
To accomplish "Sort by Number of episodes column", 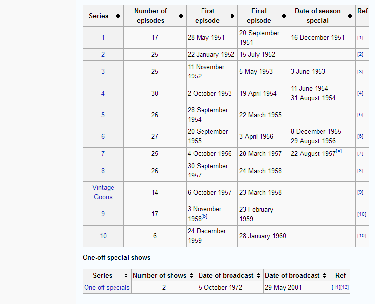I will (x=181, y=16).
